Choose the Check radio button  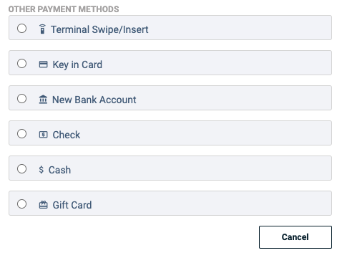tap(21, 134)
